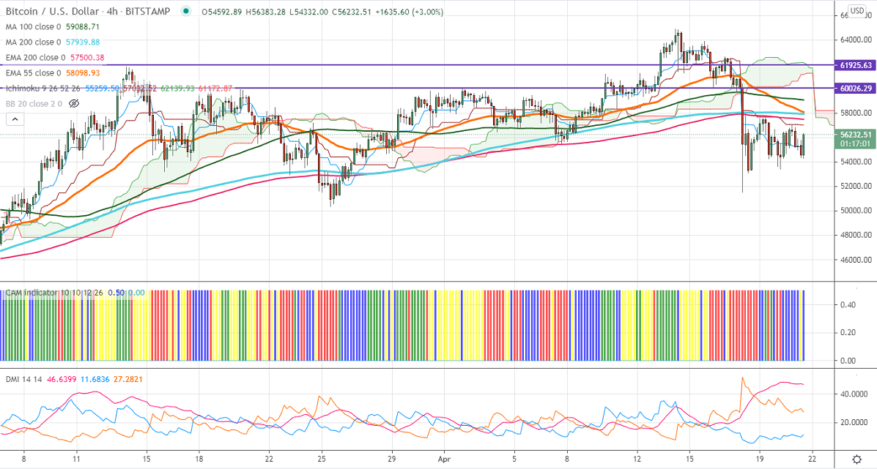Click the DMI value 46.6399
The height and width of the screenshot is (469, 877).
coord(62,379)
